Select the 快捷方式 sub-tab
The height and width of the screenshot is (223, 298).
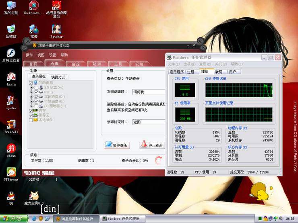point(58,77)
